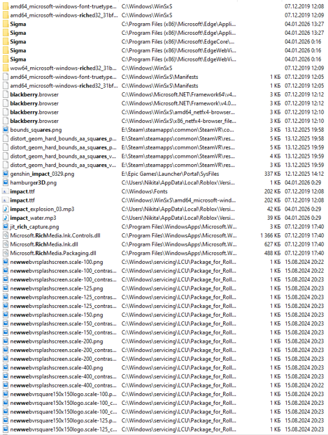328x435 pixels.
Task: Click font icon of impact.ttf in WinSxS
Action: tap(5, 200)
